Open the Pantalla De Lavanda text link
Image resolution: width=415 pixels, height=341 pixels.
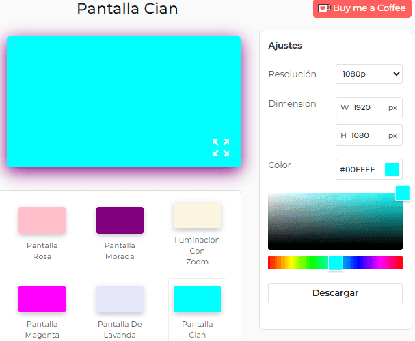coord(120,329)
